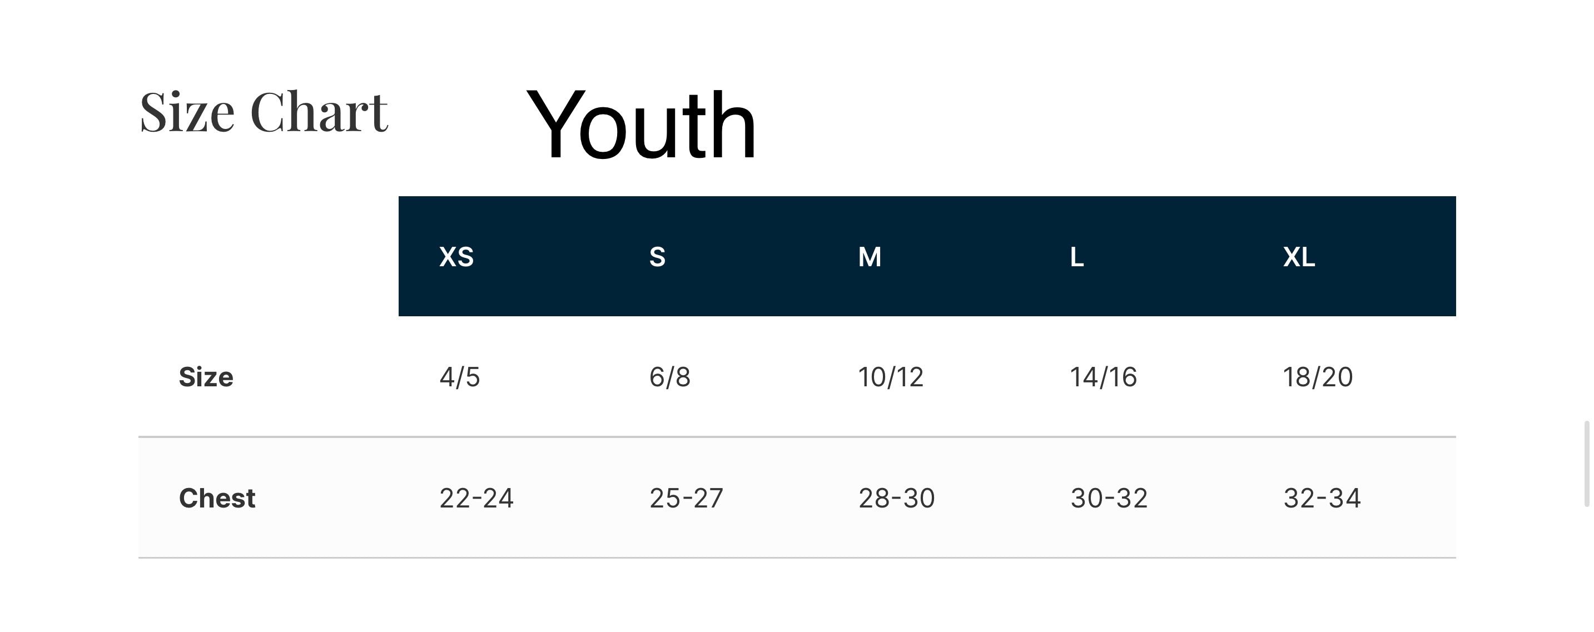Select the 4/5 size cell
Image resolution: width=1594 pixels, height=632 pixels.
460,377
